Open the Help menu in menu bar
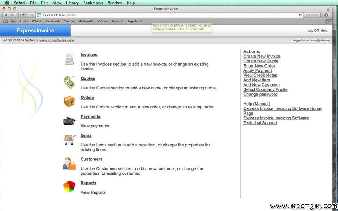The height and width of the screenshot is (211, 338). point(131,3)
